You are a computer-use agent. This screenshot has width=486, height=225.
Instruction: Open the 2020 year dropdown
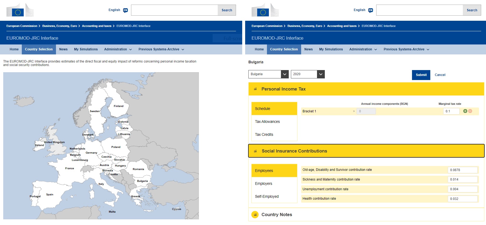308,74
